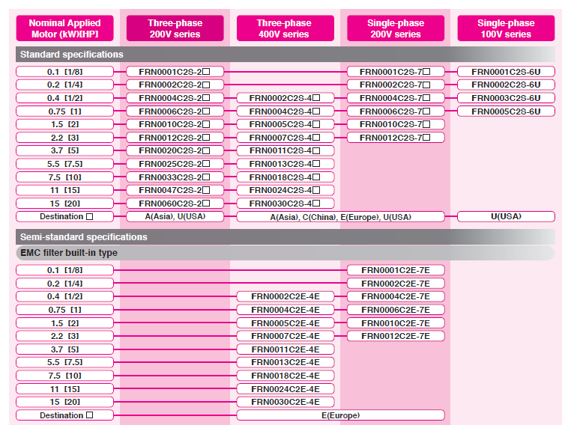Select model FRN0018C2E-4E cell
This screenshot has height=437, width=571.
[285, 376]
